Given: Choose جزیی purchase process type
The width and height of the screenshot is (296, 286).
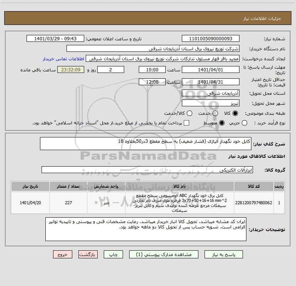Looking at the screenshot, I should (x=244, y=123).
